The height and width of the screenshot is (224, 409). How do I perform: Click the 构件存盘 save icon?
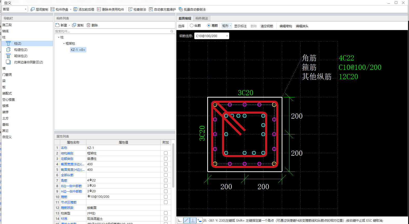pos(52,9)
